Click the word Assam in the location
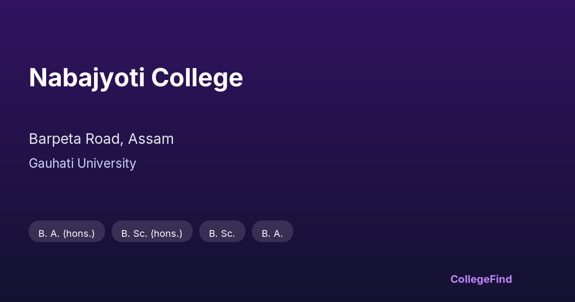Screen dimensions: 575x302 click(x=151, y=139)
